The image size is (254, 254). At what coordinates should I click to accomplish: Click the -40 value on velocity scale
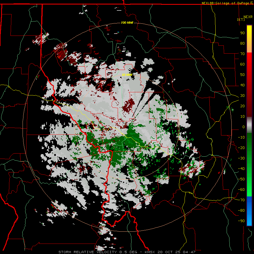[241, 169]
